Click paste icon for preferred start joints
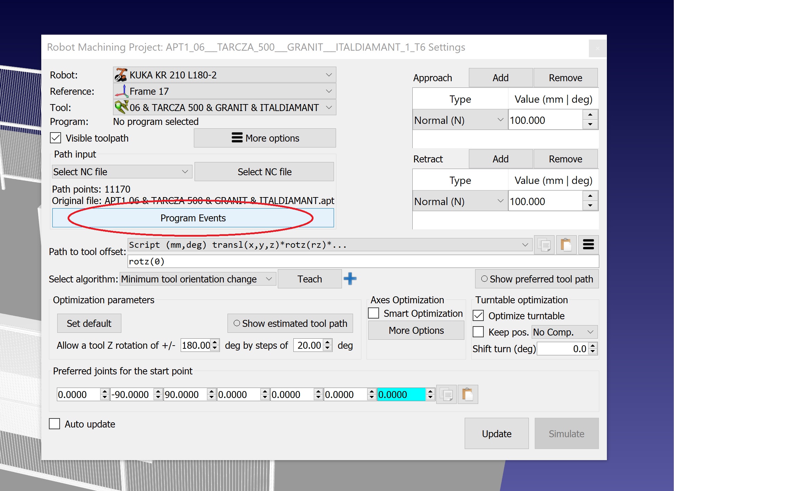The height and width of the screenshot is (491, 799). click(467, 395)
